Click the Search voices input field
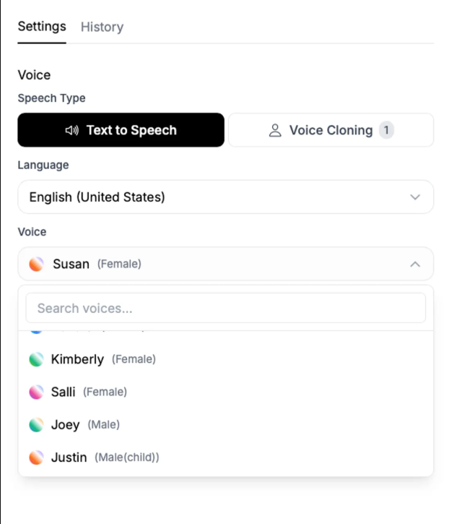Viewport: 452px width, 524px height. 226,308
